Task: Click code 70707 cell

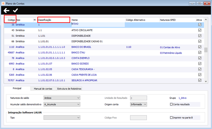Action: 11,80
